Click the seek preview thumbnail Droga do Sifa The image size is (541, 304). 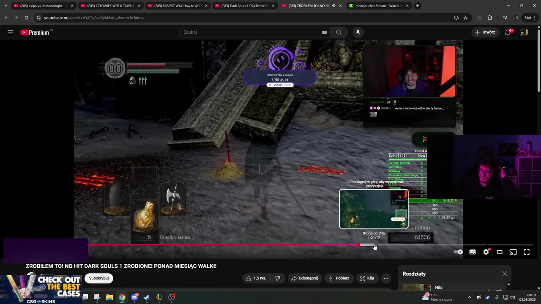point(374,209)
